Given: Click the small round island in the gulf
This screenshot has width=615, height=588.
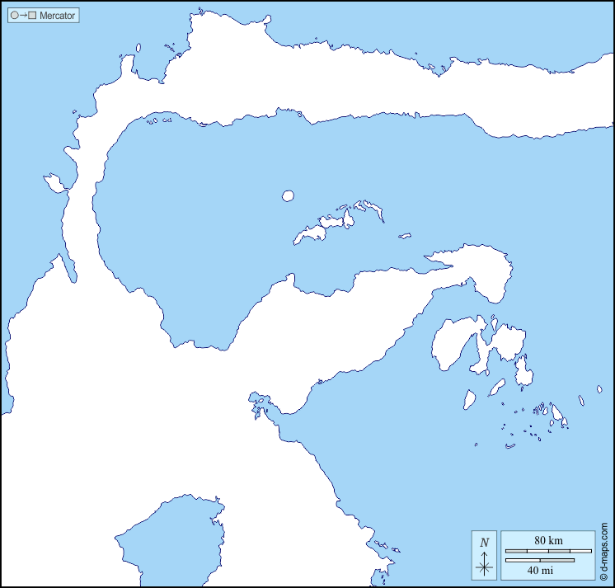Looking at the screenshot, I should coord(288,195).
